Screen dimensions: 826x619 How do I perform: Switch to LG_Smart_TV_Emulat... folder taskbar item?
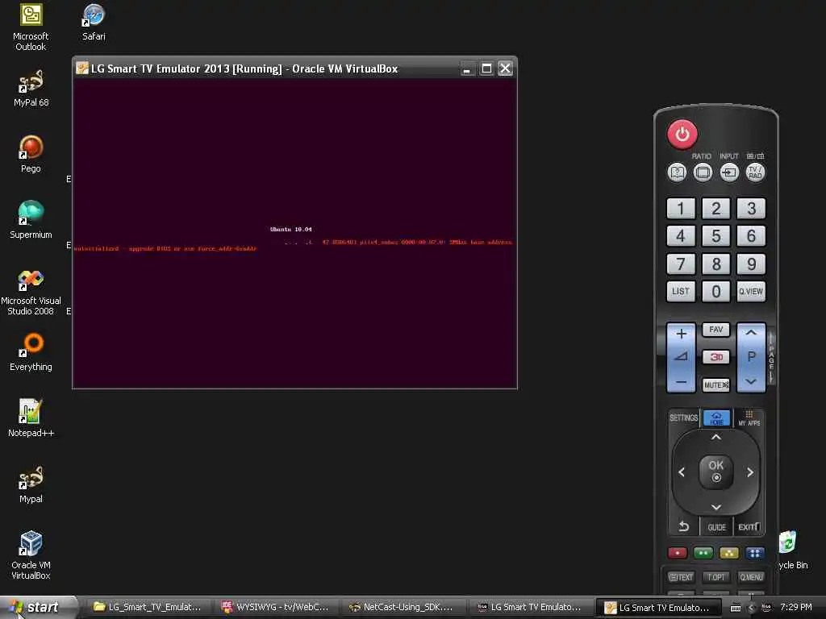click(x=148, y=608)
